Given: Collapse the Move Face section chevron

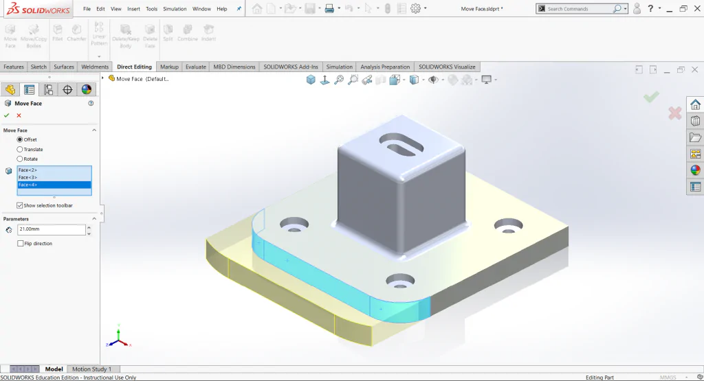Looking at the screenshot, I should pos(94,130).
